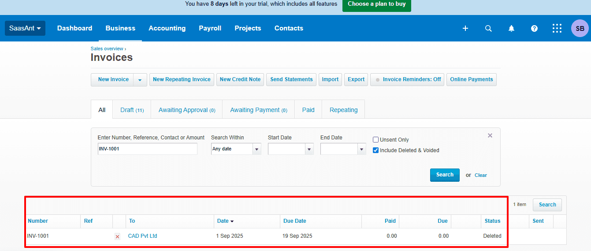The height and width of the screenshot is (251, 591).
Task: Uncheck Include Deleted & Voided
Action: (x=376, y=150)
